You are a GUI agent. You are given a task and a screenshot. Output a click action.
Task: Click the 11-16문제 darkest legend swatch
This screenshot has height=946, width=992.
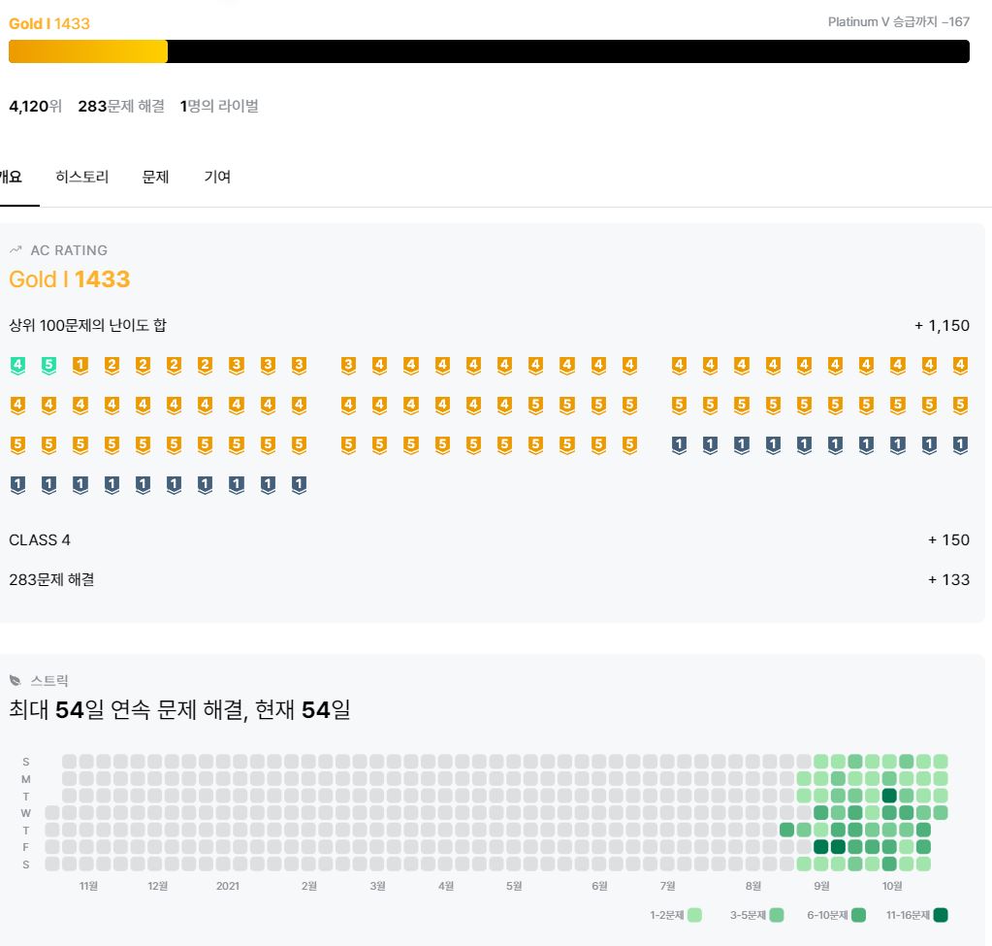(941, 915)
